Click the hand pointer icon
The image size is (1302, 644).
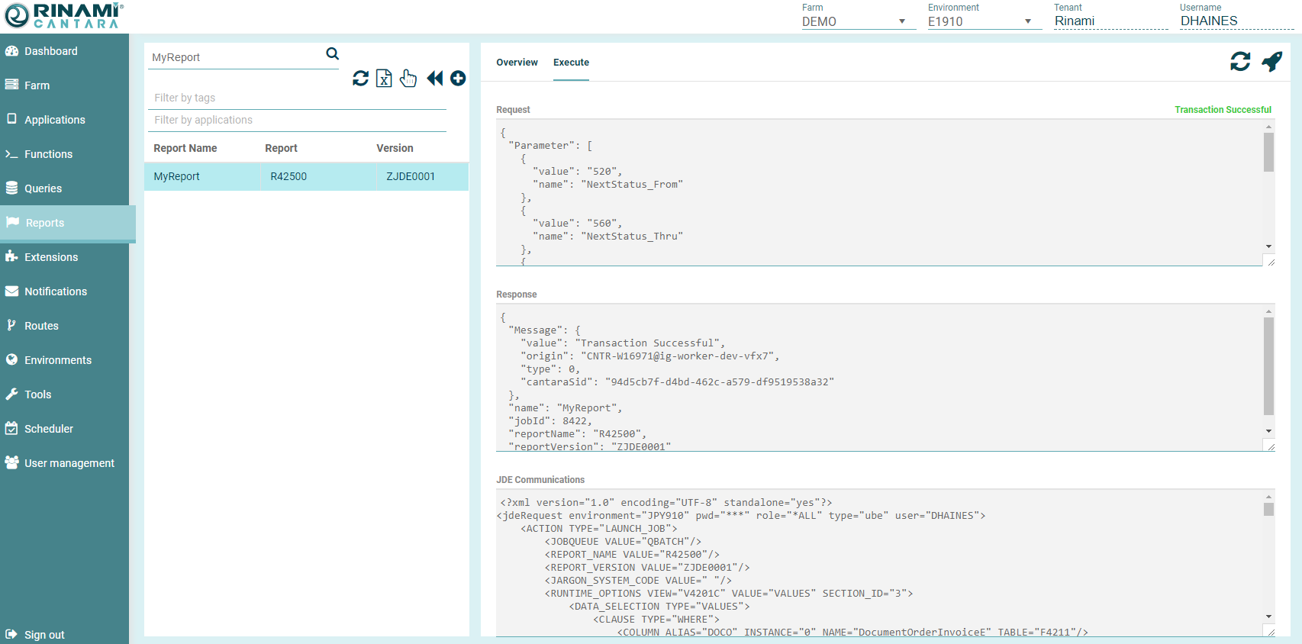click(408, 79)
